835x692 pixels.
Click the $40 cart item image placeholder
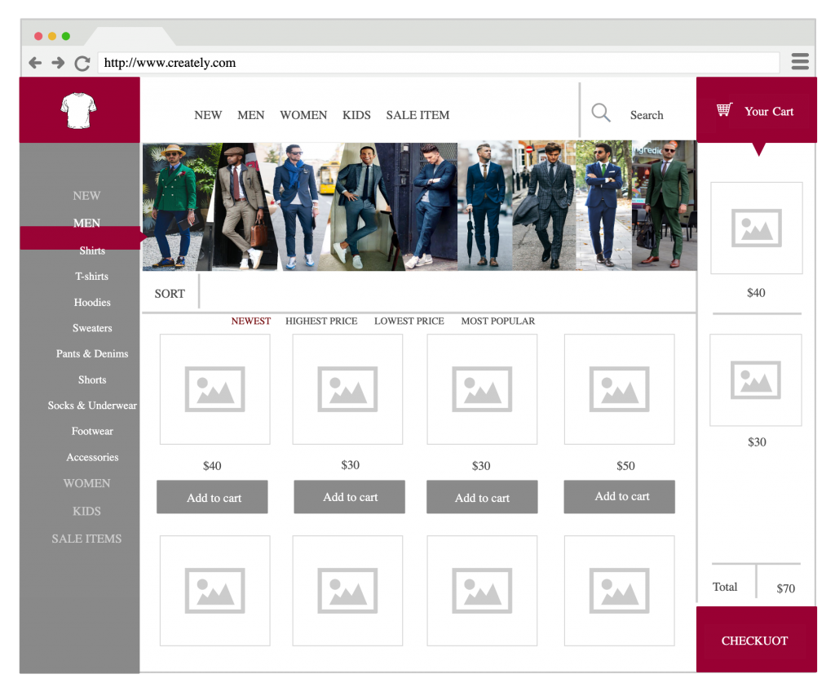tap(756, 228)
